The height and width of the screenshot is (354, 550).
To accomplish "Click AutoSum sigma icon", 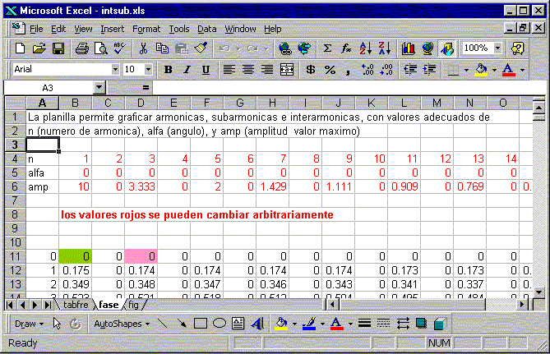I will (327, 48).
